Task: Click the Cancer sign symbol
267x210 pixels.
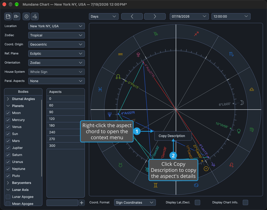Action: tap(196, 185)
